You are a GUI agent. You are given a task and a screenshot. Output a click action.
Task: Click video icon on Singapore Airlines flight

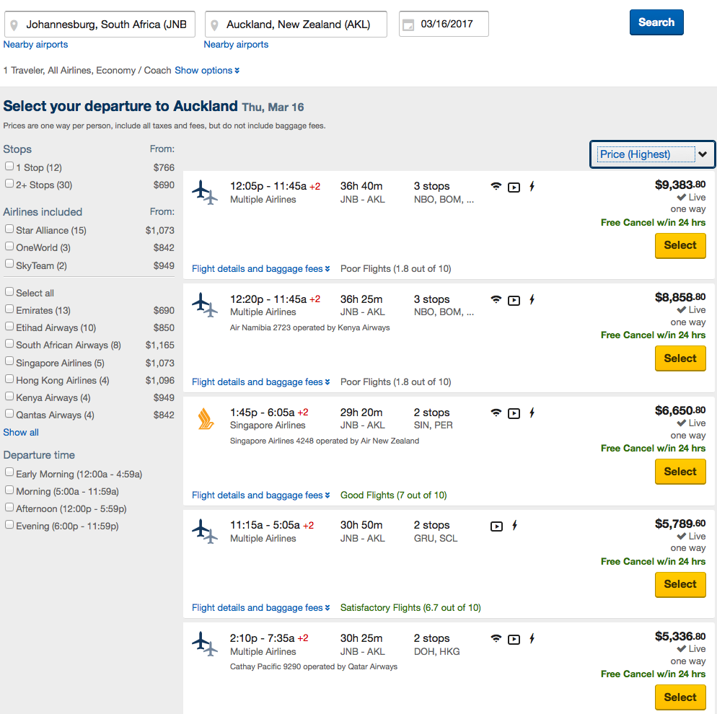tap(514, 414)
